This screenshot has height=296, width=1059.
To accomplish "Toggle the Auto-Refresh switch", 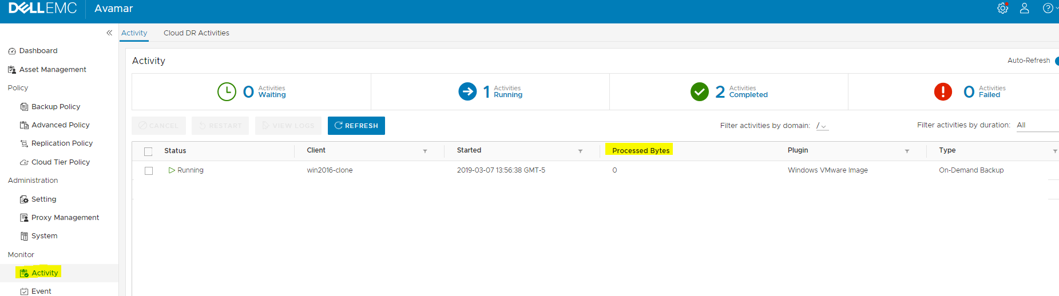I will point(1056,61).
